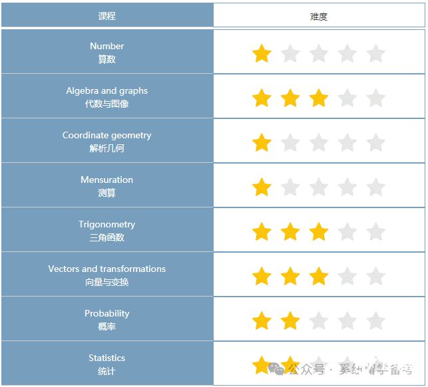Click fifth star in Coordinate geometry row
The height and width of the screenshot is (387, 428).
tap(376, 142)
